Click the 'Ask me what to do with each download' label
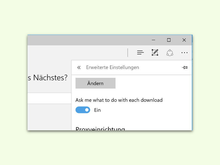 coord(119,100)
